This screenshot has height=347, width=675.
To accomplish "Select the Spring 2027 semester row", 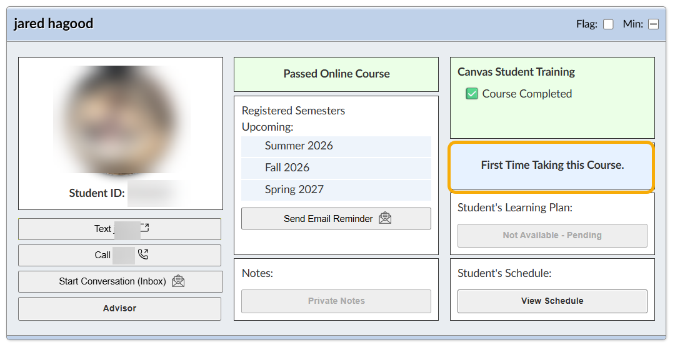I will tap(336, 189).
